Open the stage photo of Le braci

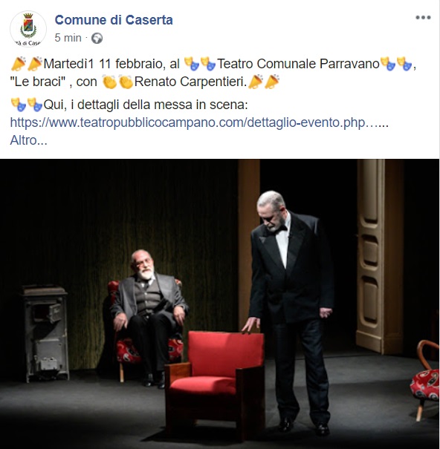(x=220, y=304)
